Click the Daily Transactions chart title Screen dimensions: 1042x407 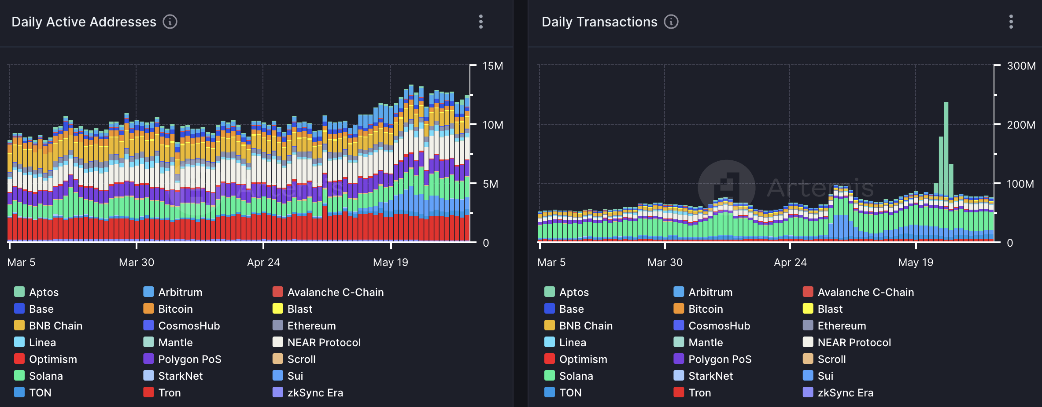point(599,22)
